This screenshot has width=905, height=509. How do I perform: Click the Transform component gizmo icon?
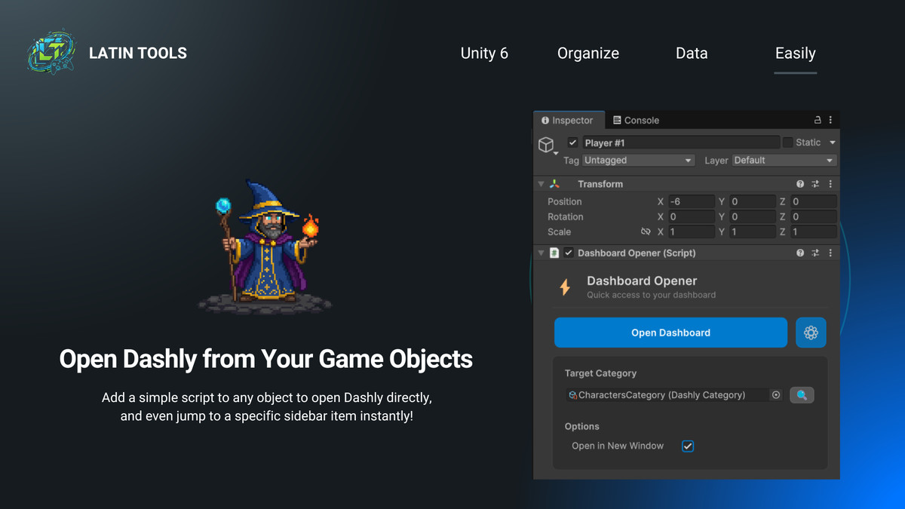[x=555, y=183]
